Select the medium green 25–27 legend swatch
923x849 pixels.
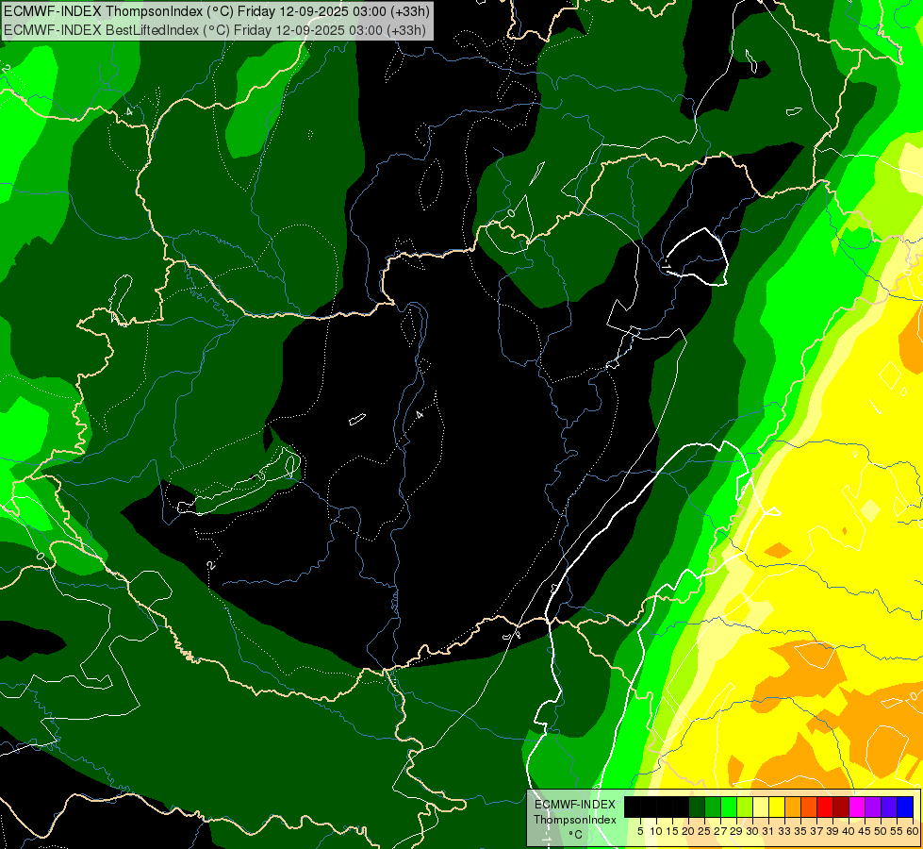(x=713, y=807)
